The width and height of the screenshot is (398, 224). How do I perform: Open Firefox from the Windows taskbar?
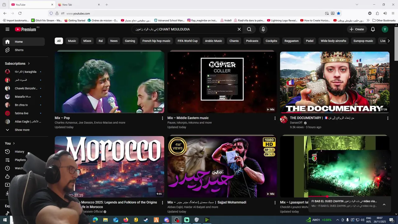[126, 220]
